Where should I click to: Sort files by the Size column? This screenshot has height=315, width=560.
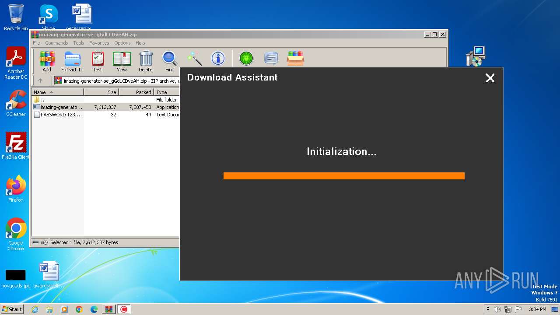click(x=101, y=92)
